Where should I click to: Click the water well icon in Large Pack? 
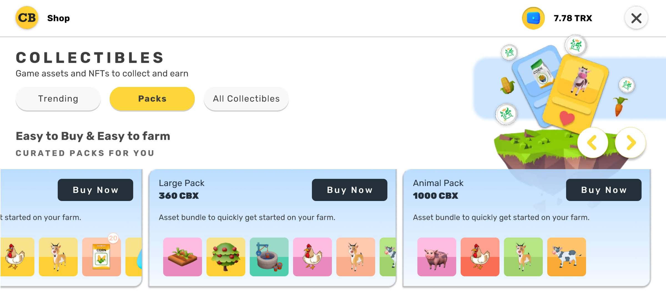click(269, 257)
